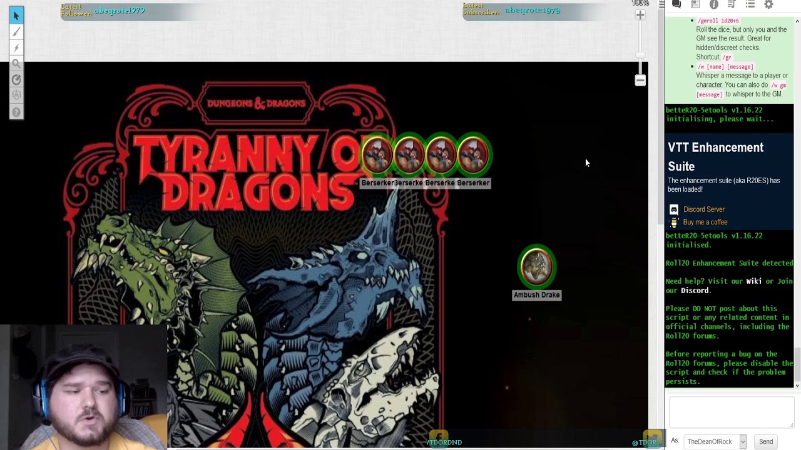Open the question mark Help tool
The image size is (801, 450).
tap(16, 112)
